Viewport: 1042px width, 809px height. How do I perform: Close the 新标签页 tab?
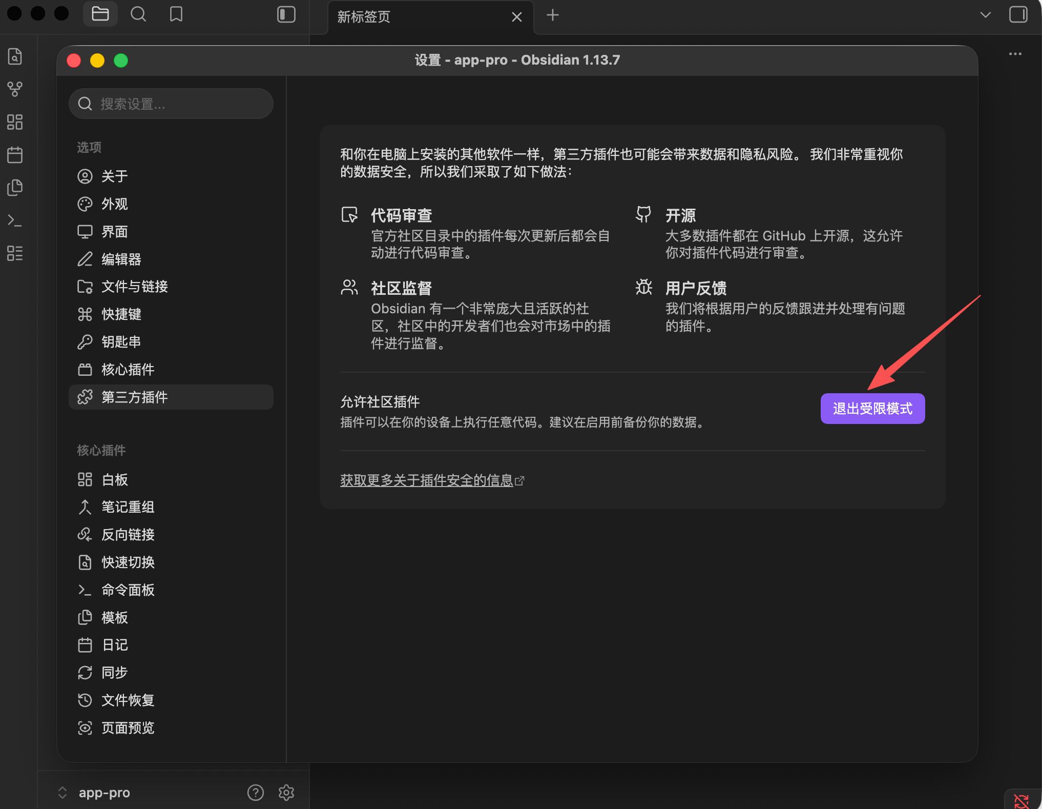coord(517,17)
